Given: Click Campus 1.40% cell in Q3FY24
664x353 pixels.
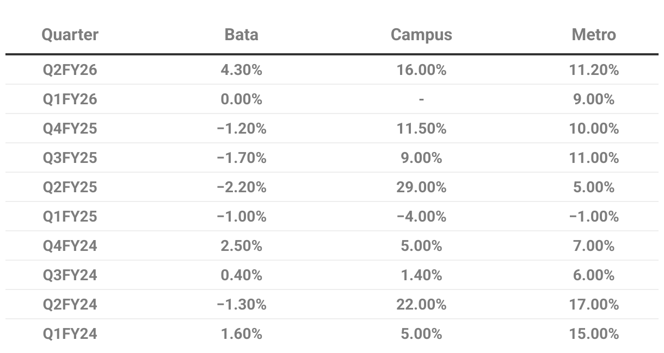Looking at the screenshot, I should [x=421, y=275].
